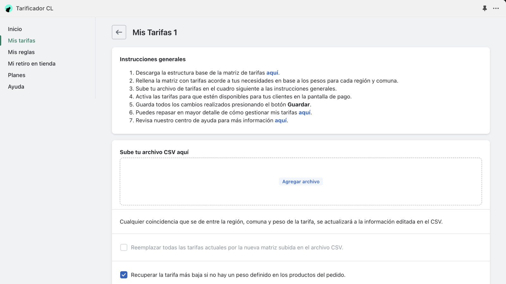Open the Ayuda section
Image resolution: width=506 pixels, height=284 pixels.
tap(16, 86)
